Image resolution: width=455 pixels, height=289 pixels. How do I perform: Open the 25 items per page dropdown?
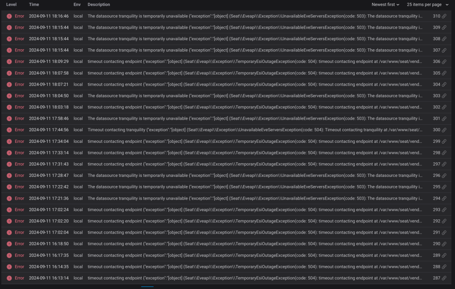pyautogui.click(x=427, y=5)
